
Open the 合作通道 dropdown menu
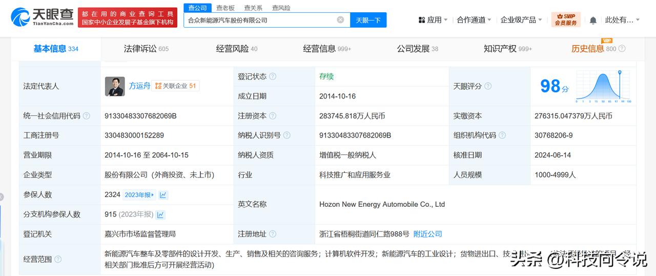pyautogui.click(x=474, y=20)
